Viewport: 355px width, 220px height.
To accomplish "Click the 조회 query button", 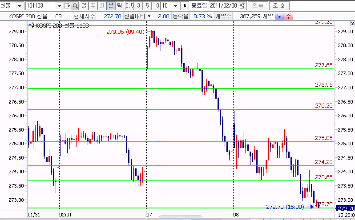I will [279, 6].
